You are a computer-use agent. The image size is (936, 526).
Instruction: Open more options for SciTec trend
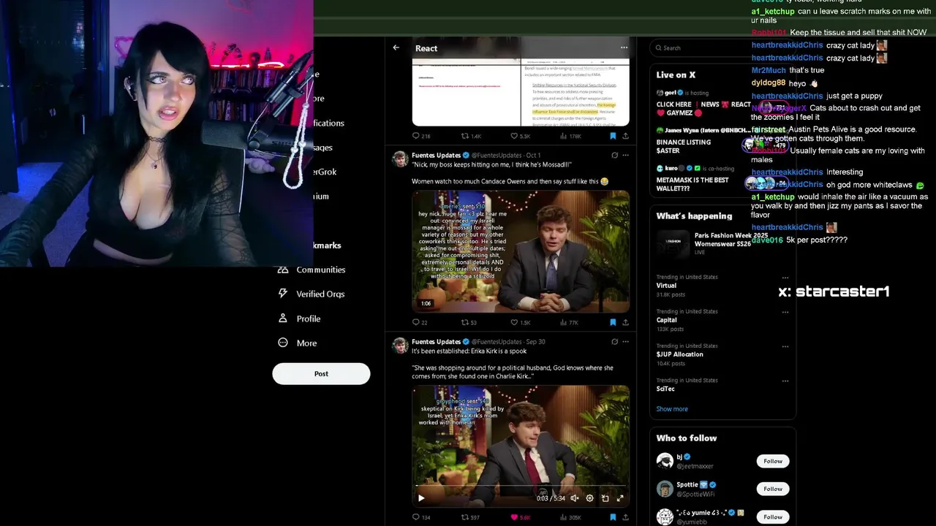[x=785, y=381]
